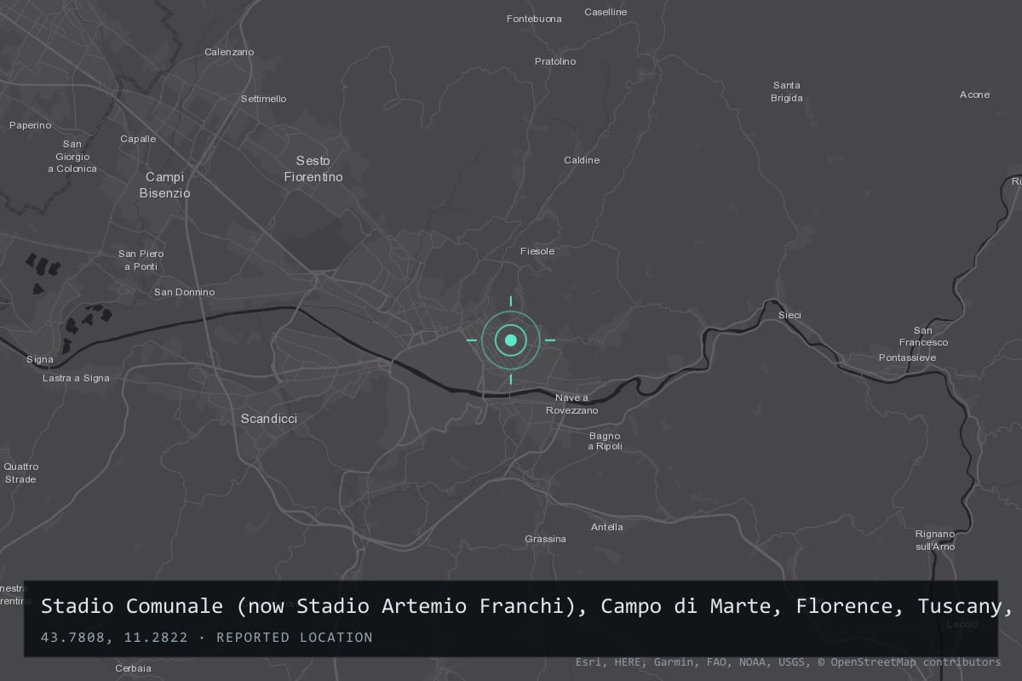Click the Bagno a Ripoli label
The image size is (1022, 681).
[x=606, y=441]
